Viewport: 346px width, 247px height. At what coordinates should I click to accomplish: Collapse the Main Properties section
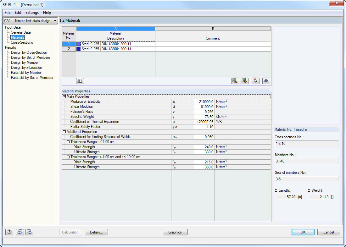point(64,96)
